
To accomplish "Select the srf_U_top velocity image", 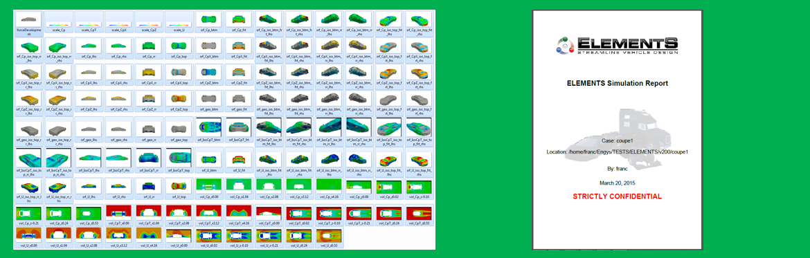I will point(179,190).
